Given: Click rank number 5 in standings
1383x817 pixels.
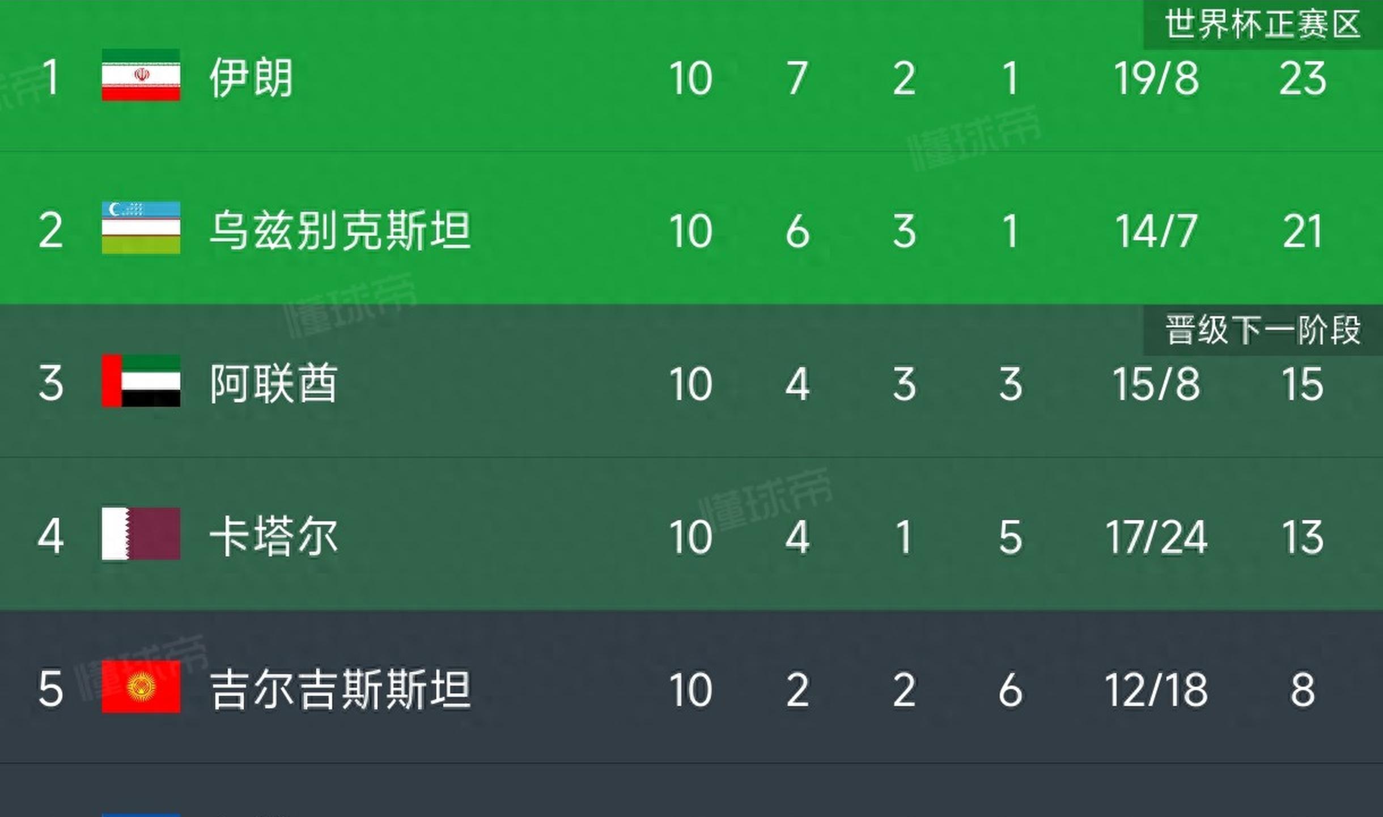Looking at the screenshot, I should point(50,690).
